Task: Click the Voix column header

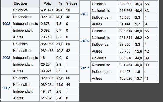Action: coord(47,4)
